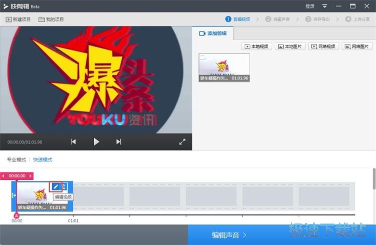Select the clip thumbnail in media library
Screen dimensions: 376x245
click(224, 67)
